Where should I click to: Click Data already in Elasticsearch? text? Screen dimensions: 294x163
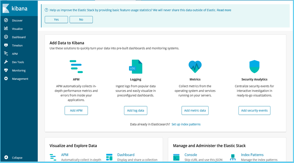tap(150, 124)
